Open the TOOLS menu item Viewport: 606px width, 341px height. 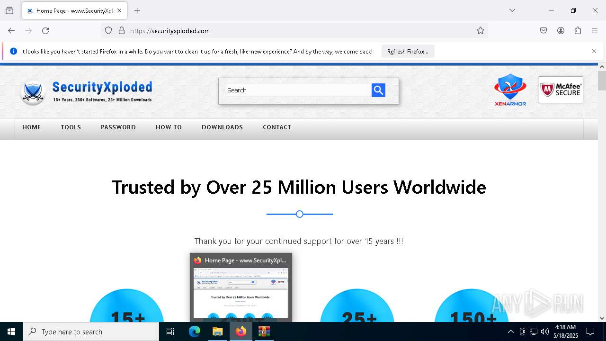(71, 127)
